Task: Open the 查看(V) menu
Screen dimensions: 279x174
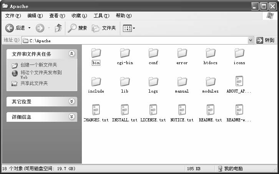Action: pyautogui.click(x=57, y=16)
